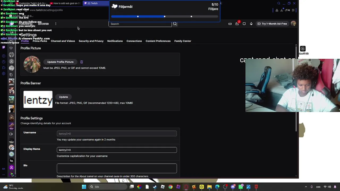Click the Display Name input field
Viewport: 340px width, 191px height.
[x=117, y=150]
